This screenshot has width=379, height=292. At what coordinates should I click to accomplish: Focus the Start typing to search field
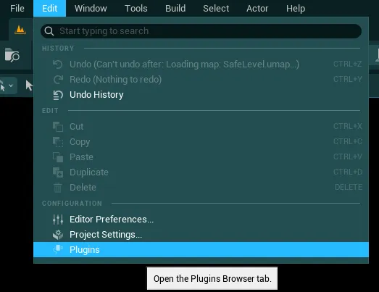click(201, 31)
